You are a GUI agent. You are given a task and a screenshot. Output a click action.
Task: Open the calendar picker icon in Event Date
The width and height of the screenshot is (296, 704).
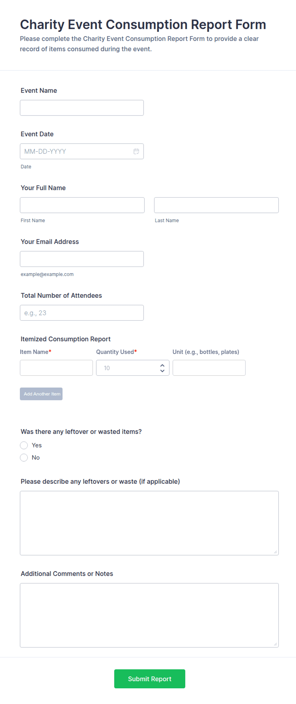coord(136,151)
